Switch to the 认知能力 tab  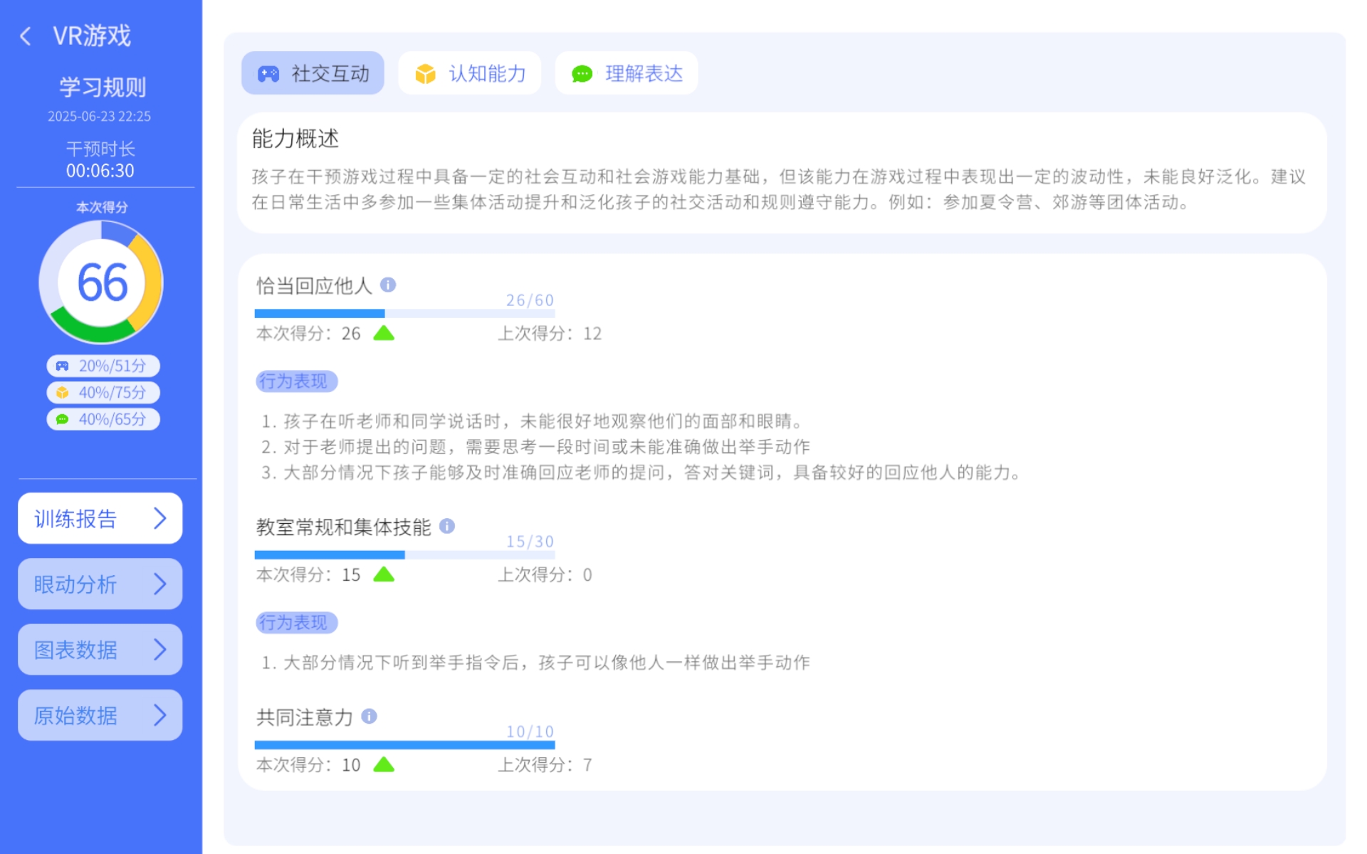470,73
